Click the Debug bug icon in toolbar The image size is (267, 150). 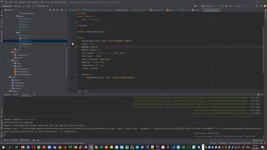coord(223,6)
